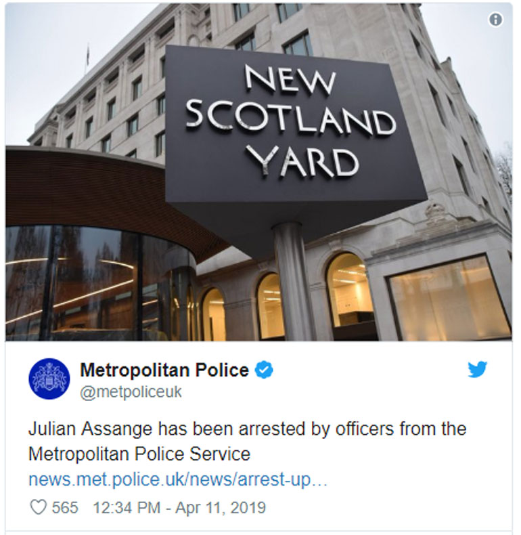Open the Metropolitan Police display name
Viewport: 521px width, 535px height.
164,370
